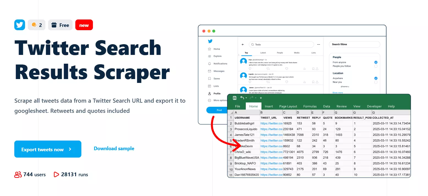Expand the Undo history dropdown arrow
Viewport: 428px width, 196px height.
(x=246, y=98)
